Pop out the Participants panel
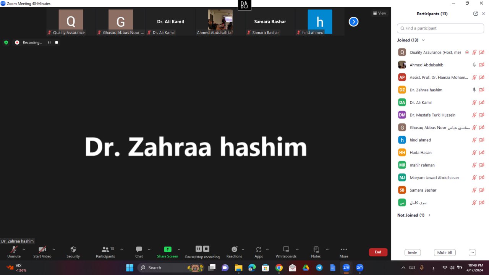This screenshot has width=489, height=275. point(475,14)
